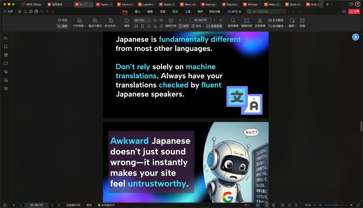Switch to the 开始 ribbon tab

125,11
